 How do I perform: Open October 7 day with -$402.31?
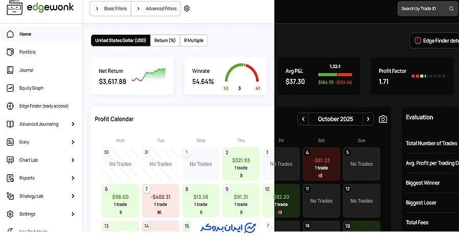click(161, 201)
